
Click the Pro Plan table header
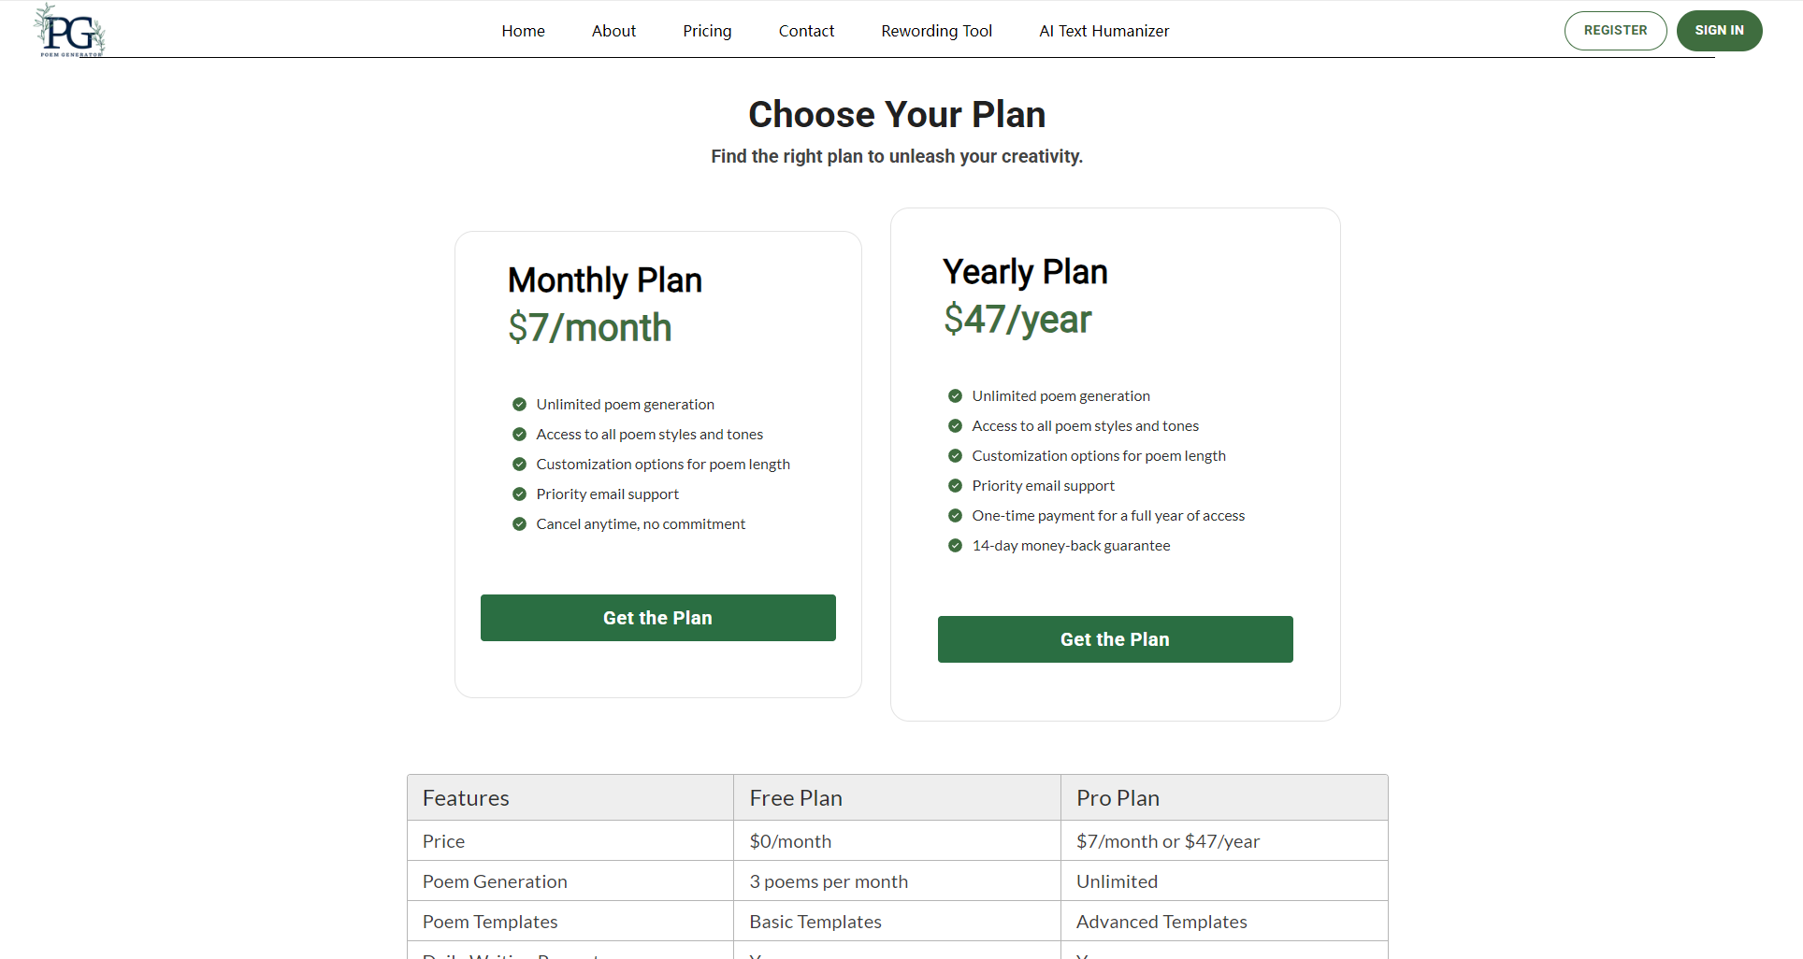[x=1118, y=798]
